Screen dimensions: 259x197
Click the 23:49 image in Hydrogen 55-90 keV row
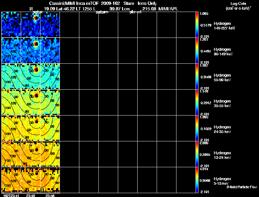(x=30, y=76)
